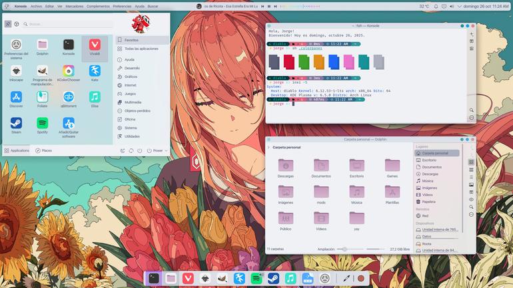Expand the Power options dropdown arrow
This screenshot has width=513, height=288.
point(166,150)
